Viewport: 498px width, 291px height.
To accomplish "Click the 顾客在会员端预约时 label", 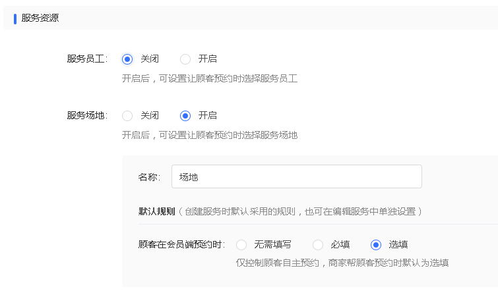I will 181,245.
